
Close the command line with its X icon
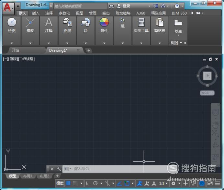point(52,169)
